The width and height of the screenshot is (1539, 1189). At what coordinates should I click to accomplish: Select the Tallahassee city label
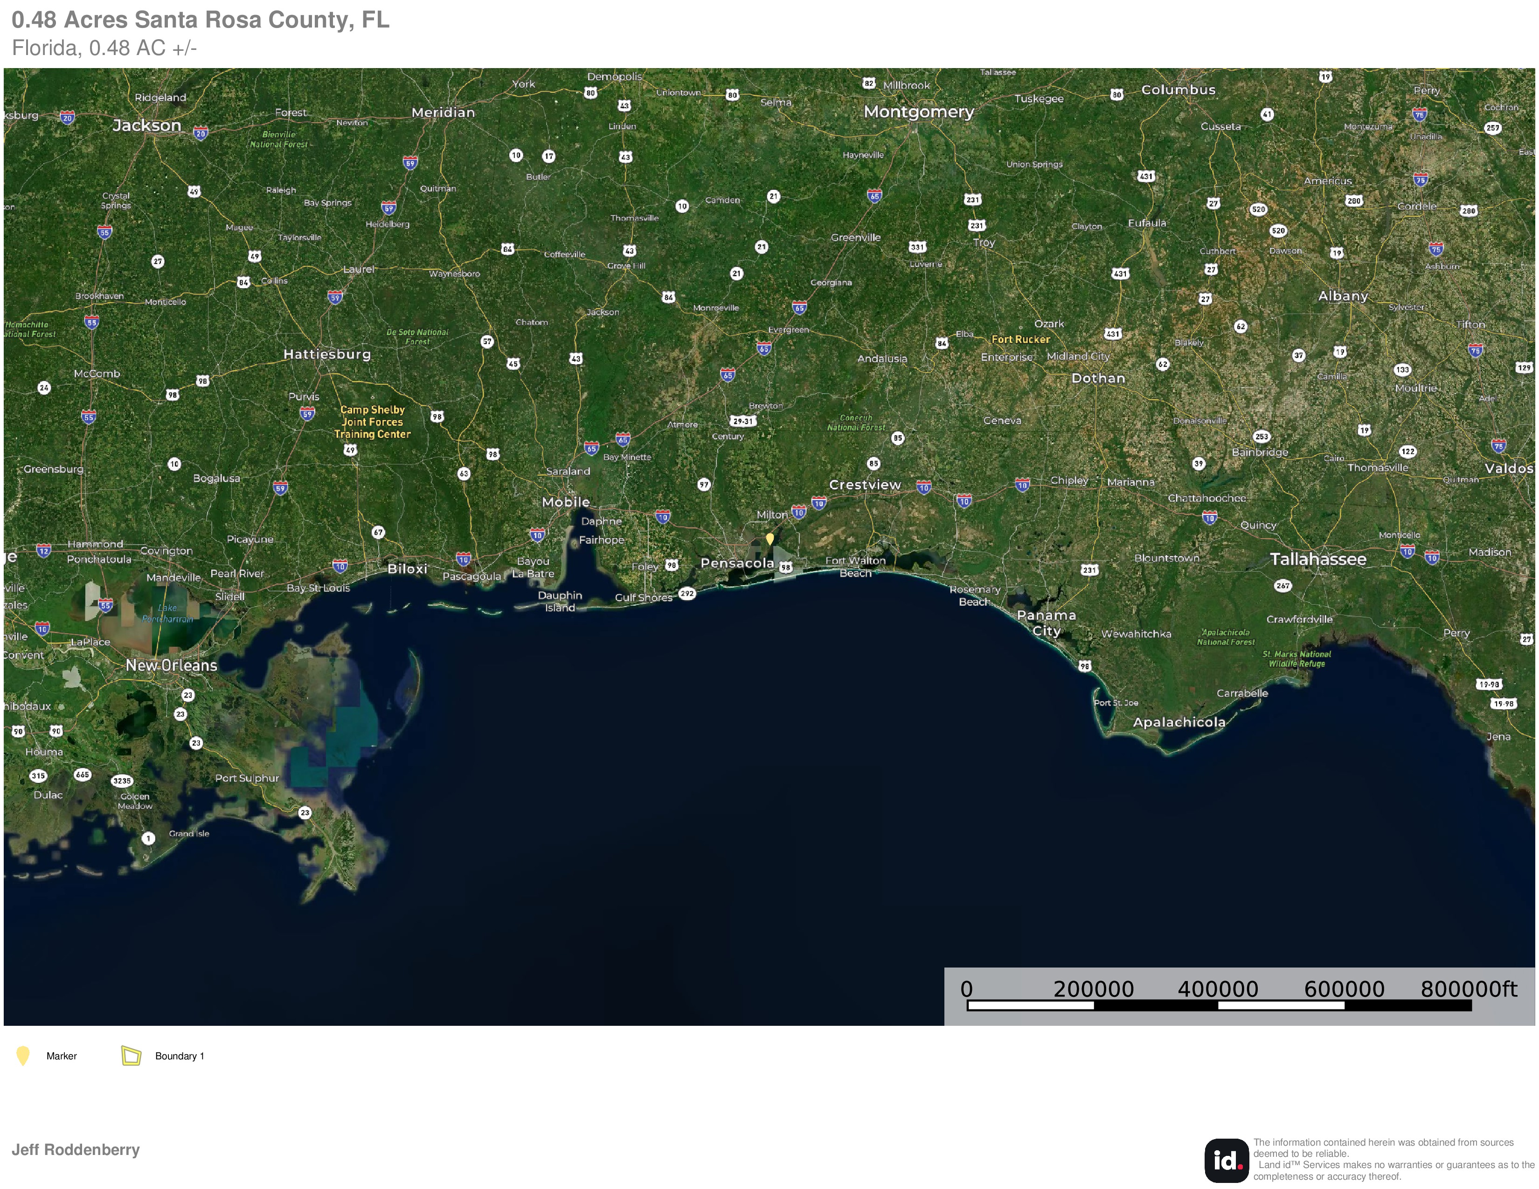(1318, 559)
